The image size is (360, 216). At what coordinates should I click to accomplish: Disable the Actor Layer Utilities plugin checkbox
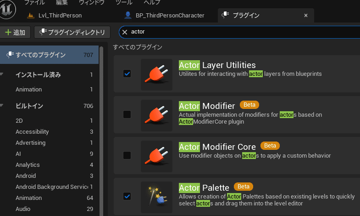pyautogui.click(x=127, y=74)
